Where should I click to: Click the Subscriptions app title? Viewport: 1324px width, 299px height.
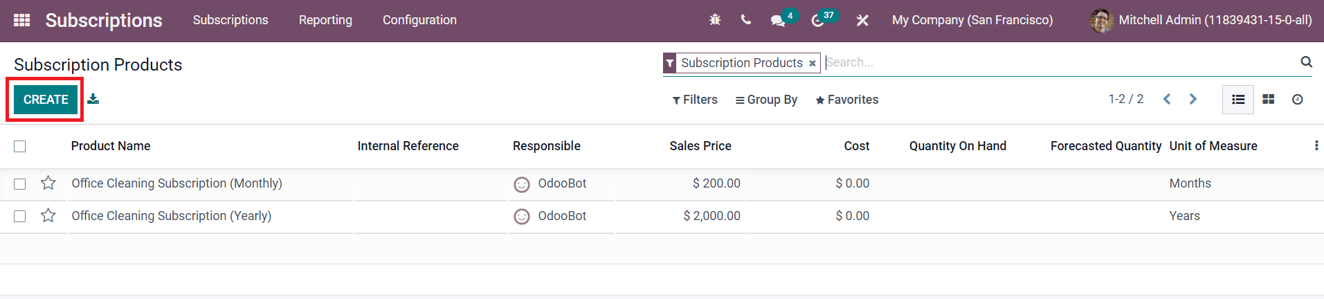[104, 20]
